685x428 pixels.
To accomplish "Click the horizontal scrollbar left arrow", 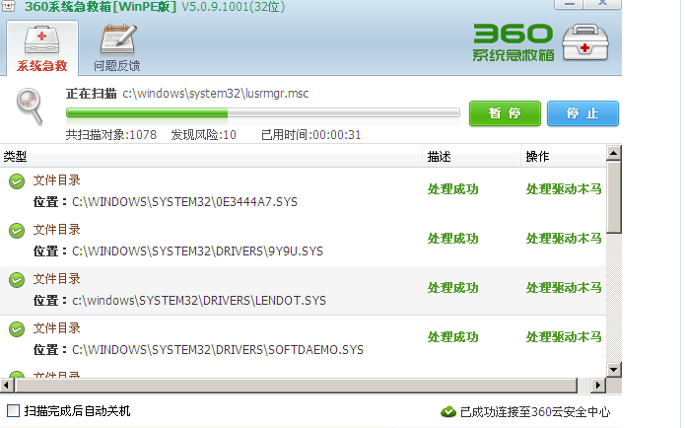I will point(7,386).
